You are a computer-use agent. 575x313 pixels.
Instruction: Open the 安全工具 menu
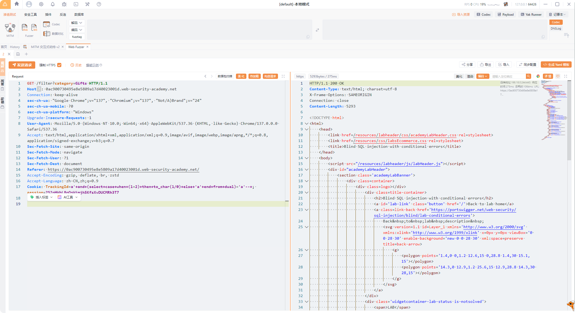[x=30, y=15]
